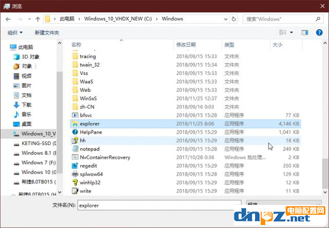
Task: Select the hh application icon
Action: 75,140
